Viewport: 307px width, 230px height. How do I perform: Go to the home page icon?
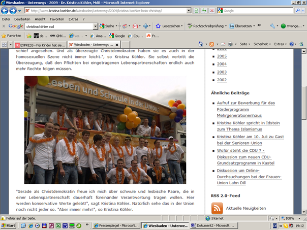pos(201,44)
